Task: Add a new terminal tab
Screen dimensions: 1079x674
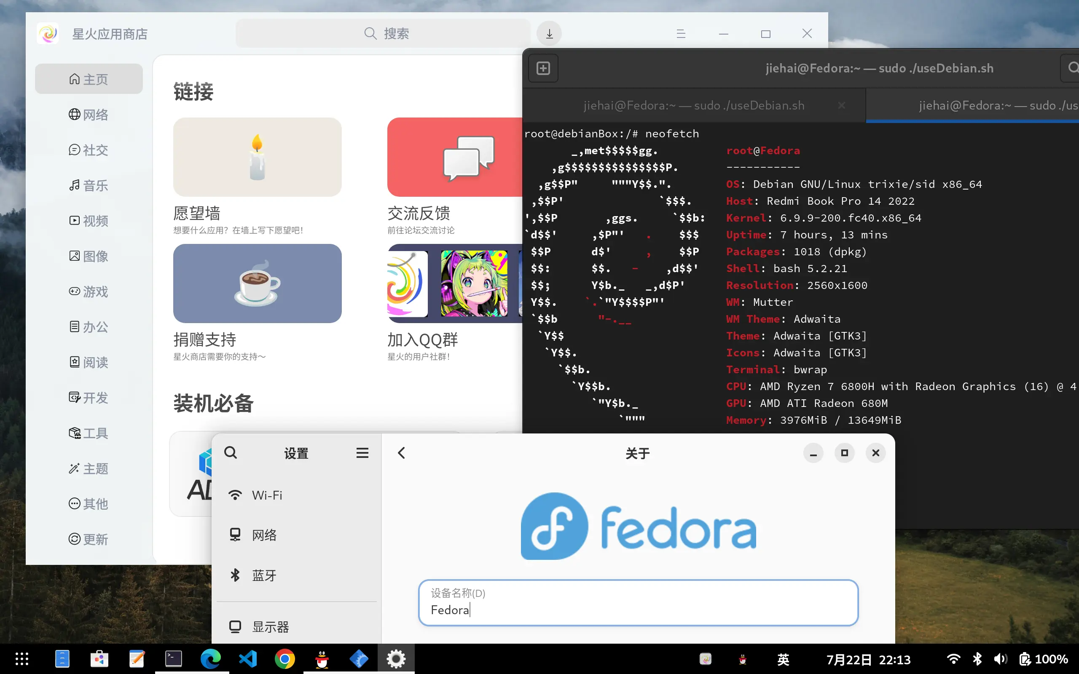Action: click(x=543, y=68)
